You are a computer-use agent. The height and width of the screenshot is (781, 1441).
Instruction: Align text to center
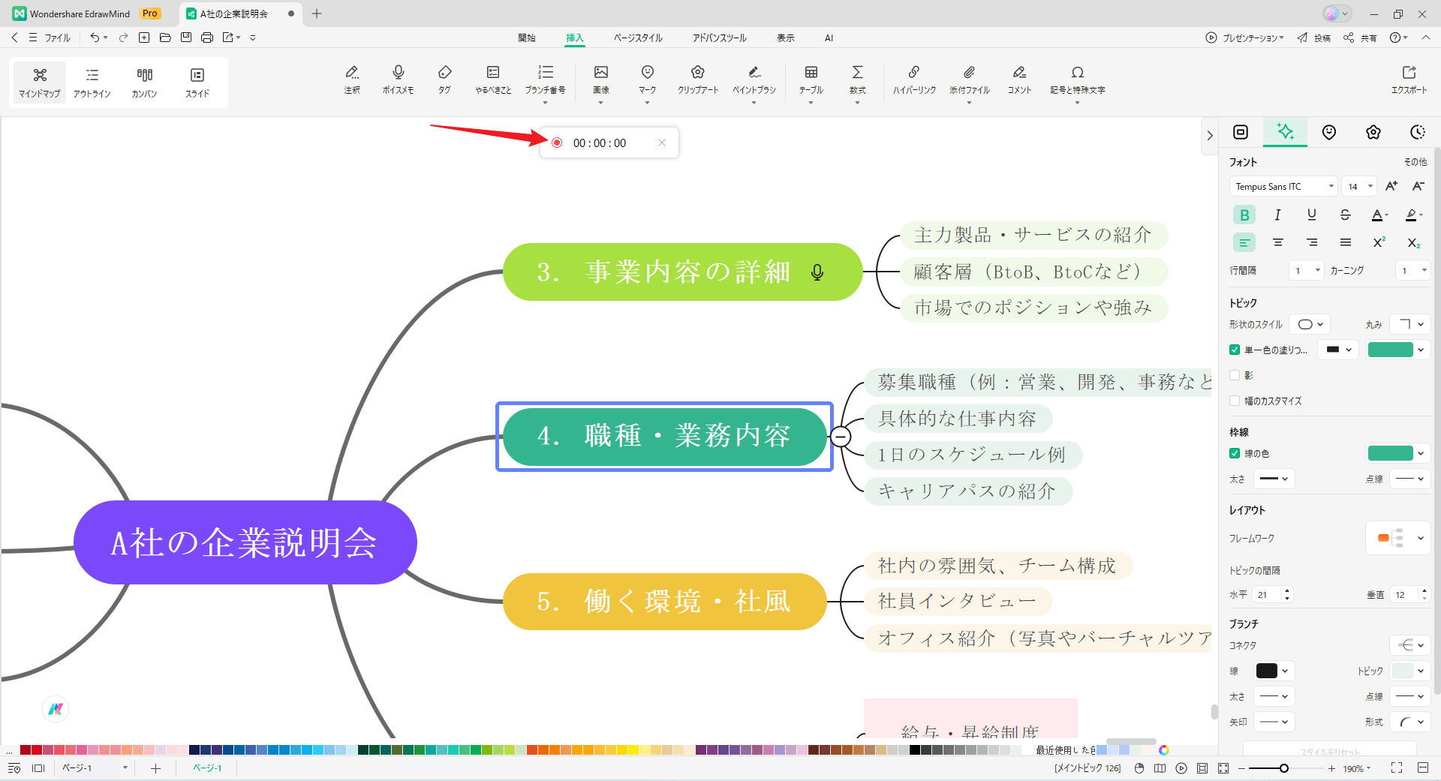coord(1277,242)
